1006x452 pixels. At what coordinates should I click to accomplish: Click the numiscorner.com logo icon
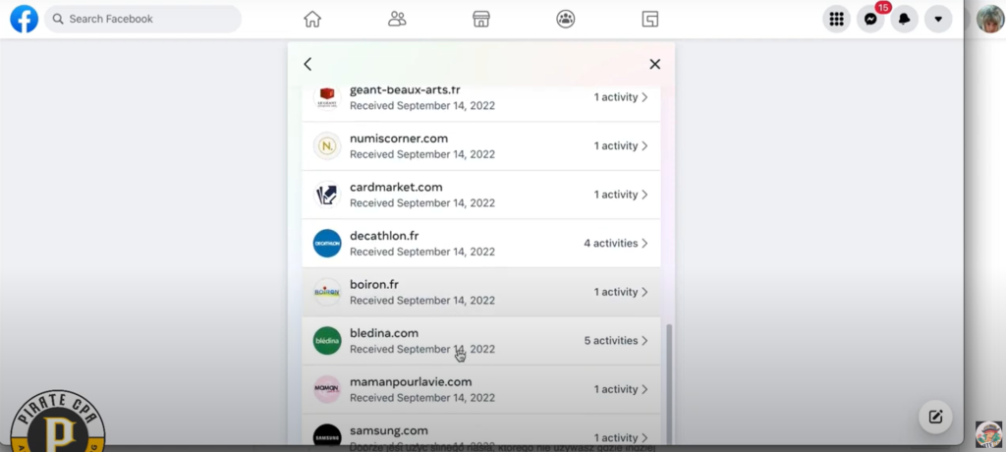pyautogui.click(x=327, y=145)
